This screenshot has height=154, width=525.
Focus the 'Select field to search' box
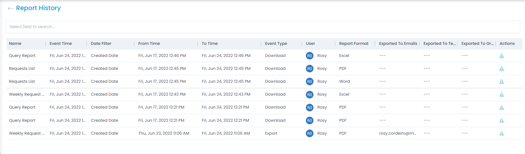(262, 27)
